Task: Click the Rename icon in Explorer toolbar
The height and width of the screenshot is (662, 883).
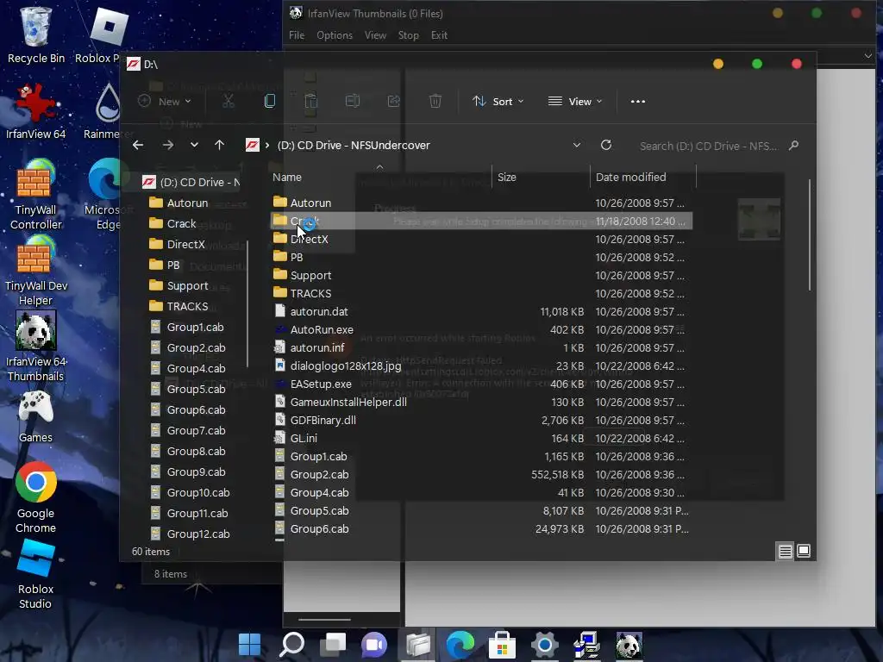Action: point(353,102)
